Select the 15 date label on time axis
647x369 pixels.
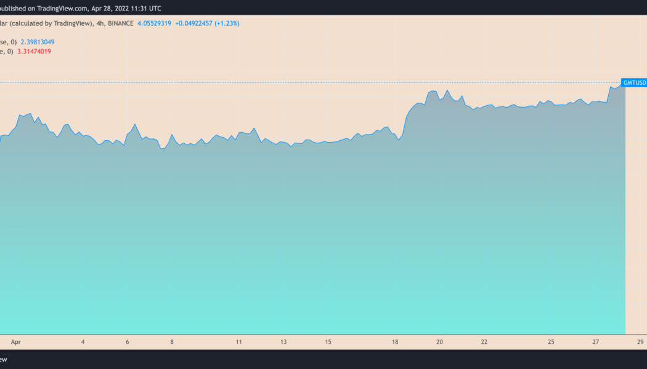[328, 341]
